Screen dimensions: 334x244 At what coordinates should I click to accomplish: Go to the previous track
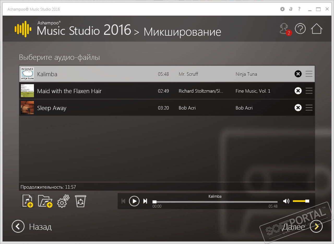123,201
